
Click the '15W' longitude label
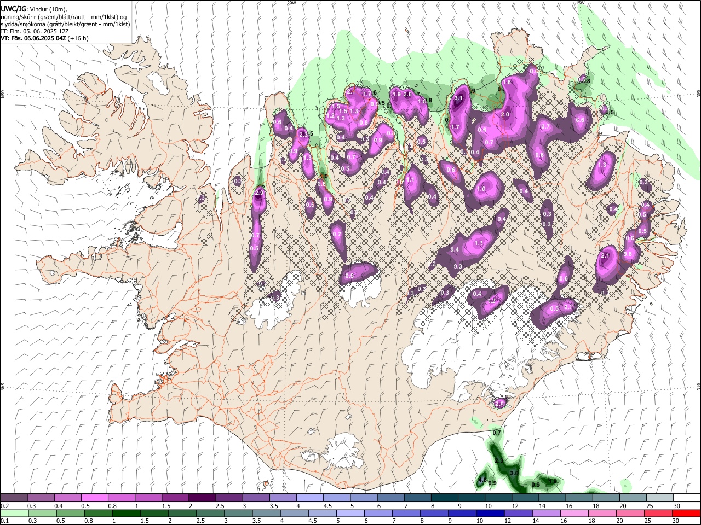pos(580,3)
